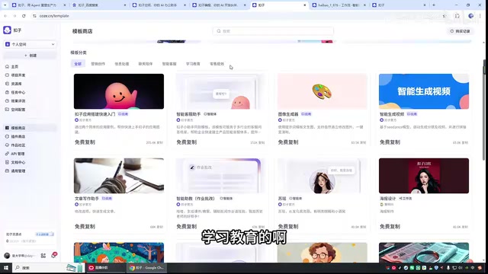Screen dimensions: 488x274
Task: Open a new browser tab with plus
Action: [x=434, y=5]
